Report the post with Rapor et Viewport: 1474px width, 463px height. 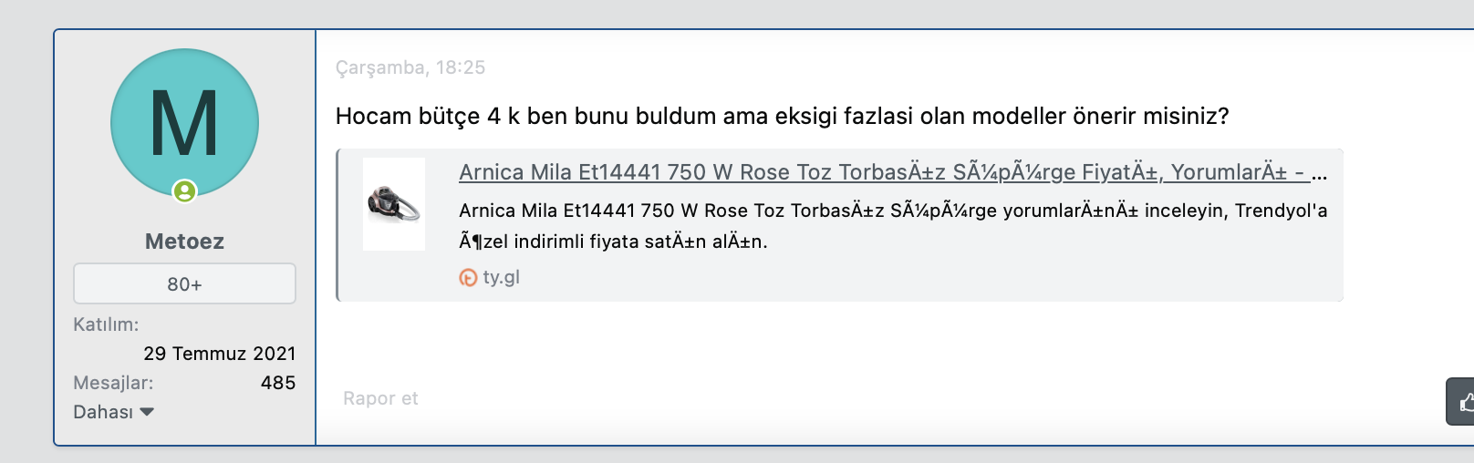pos(380,398)
